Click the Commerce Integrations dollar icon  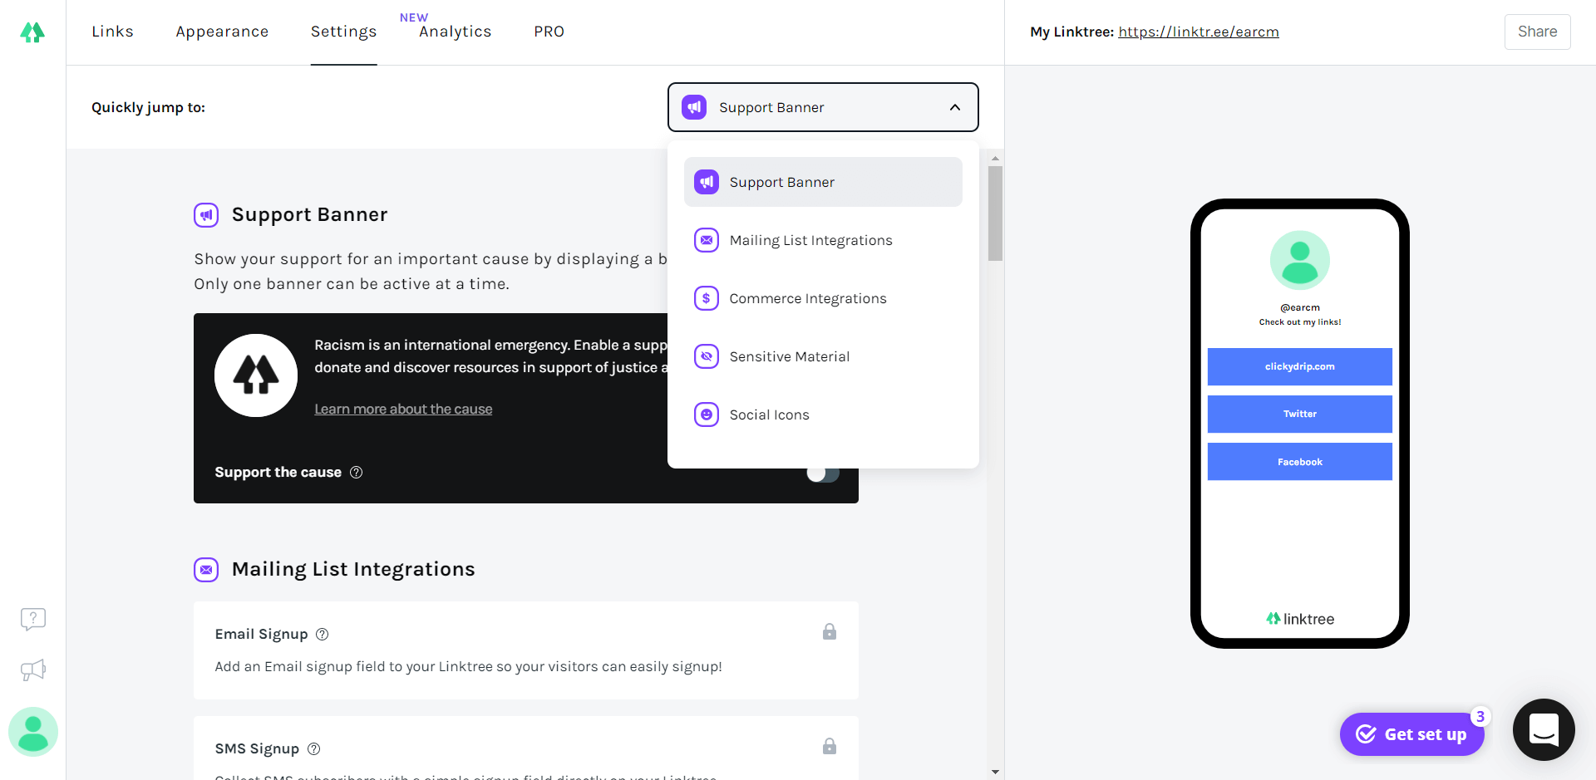click(707, 298)
